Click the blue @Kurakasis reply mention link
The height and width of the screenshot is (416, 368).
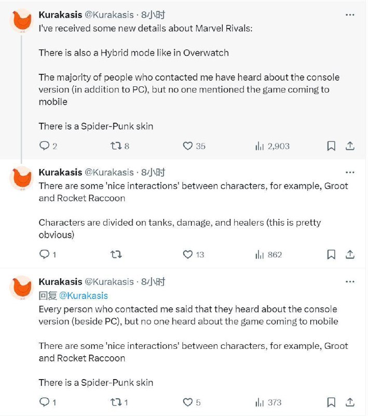(x=83, y=295)
